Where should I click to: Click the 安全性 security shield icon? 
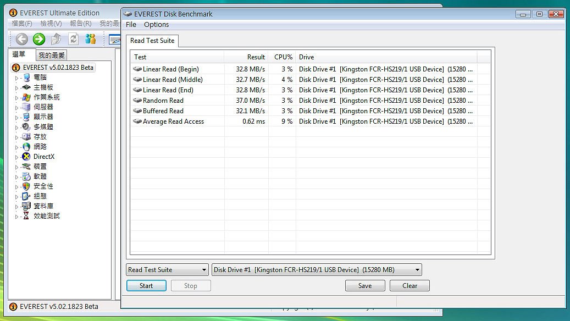[26, 186]
